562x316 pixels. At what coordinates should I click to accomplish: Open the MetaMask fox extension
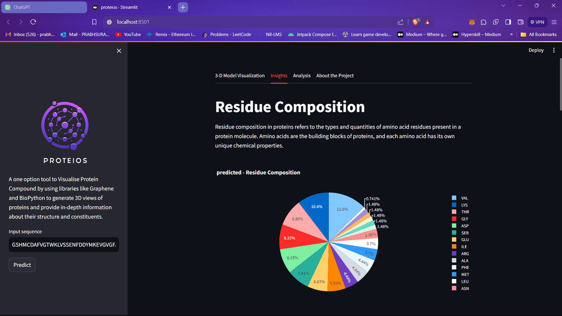pos(472,22)
